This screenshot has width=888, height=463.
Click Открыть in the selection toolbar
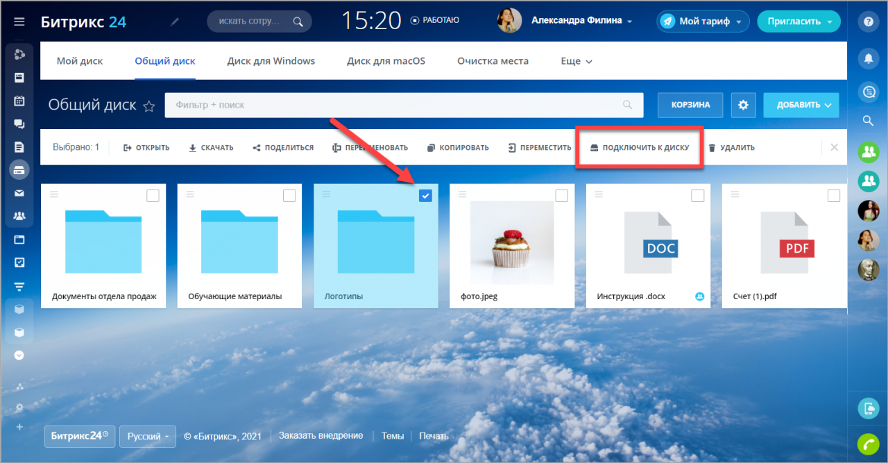146,147
